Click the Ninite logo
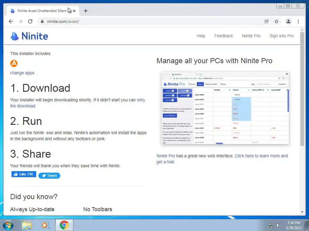The height and width of the screenshot is (231, 309). coord(29,36)
